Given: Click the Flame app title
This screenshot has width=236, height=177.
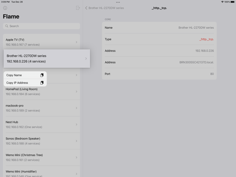Looking at the screenshot, I should coord(11,16).
